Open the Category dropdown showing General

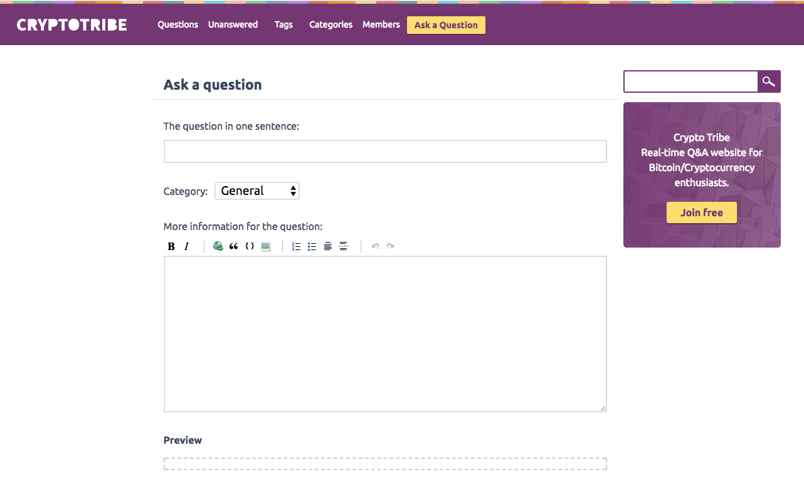click(x=257, y=191)
